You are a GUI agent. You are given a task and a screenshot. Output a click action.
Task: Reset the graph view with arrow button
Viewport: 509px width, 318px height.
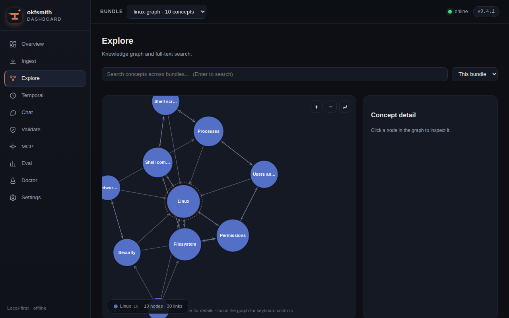[345, 107]
